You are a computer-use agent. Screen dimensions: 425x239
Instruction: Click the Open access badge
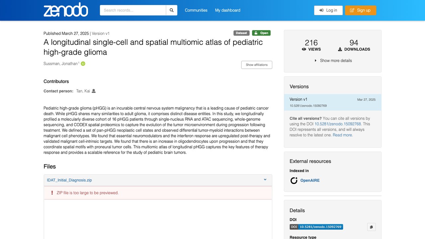[261, 33]
